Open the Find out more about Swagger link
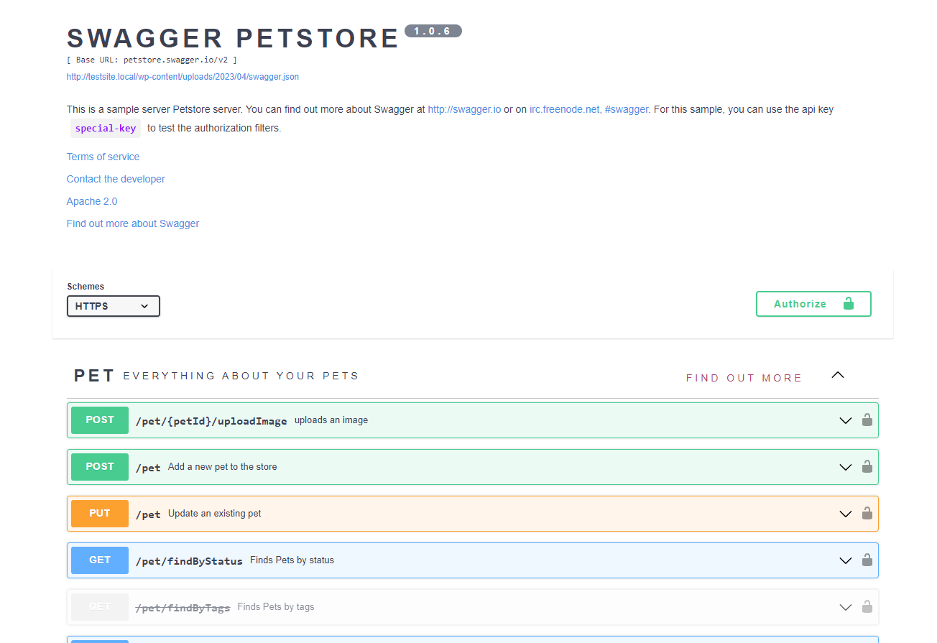Image resolution: width=937 pixels, height=643 pixels. [x=133, y=223]
